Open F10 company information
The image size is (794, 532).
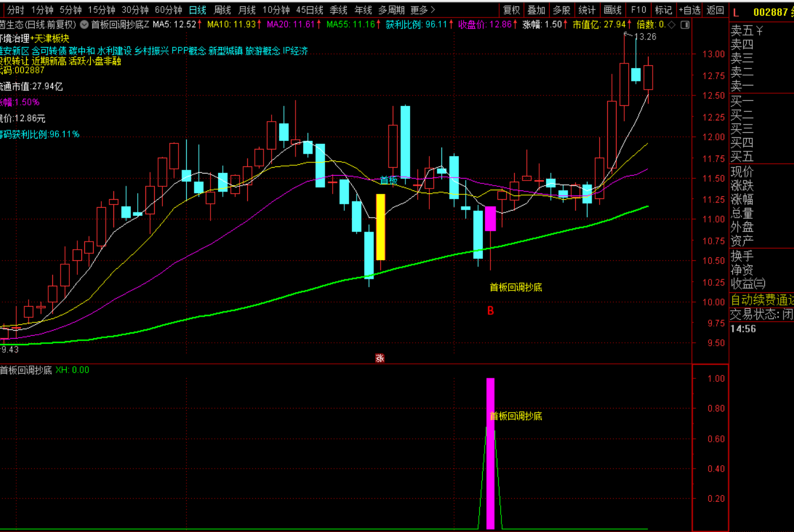tap(639, 10)
